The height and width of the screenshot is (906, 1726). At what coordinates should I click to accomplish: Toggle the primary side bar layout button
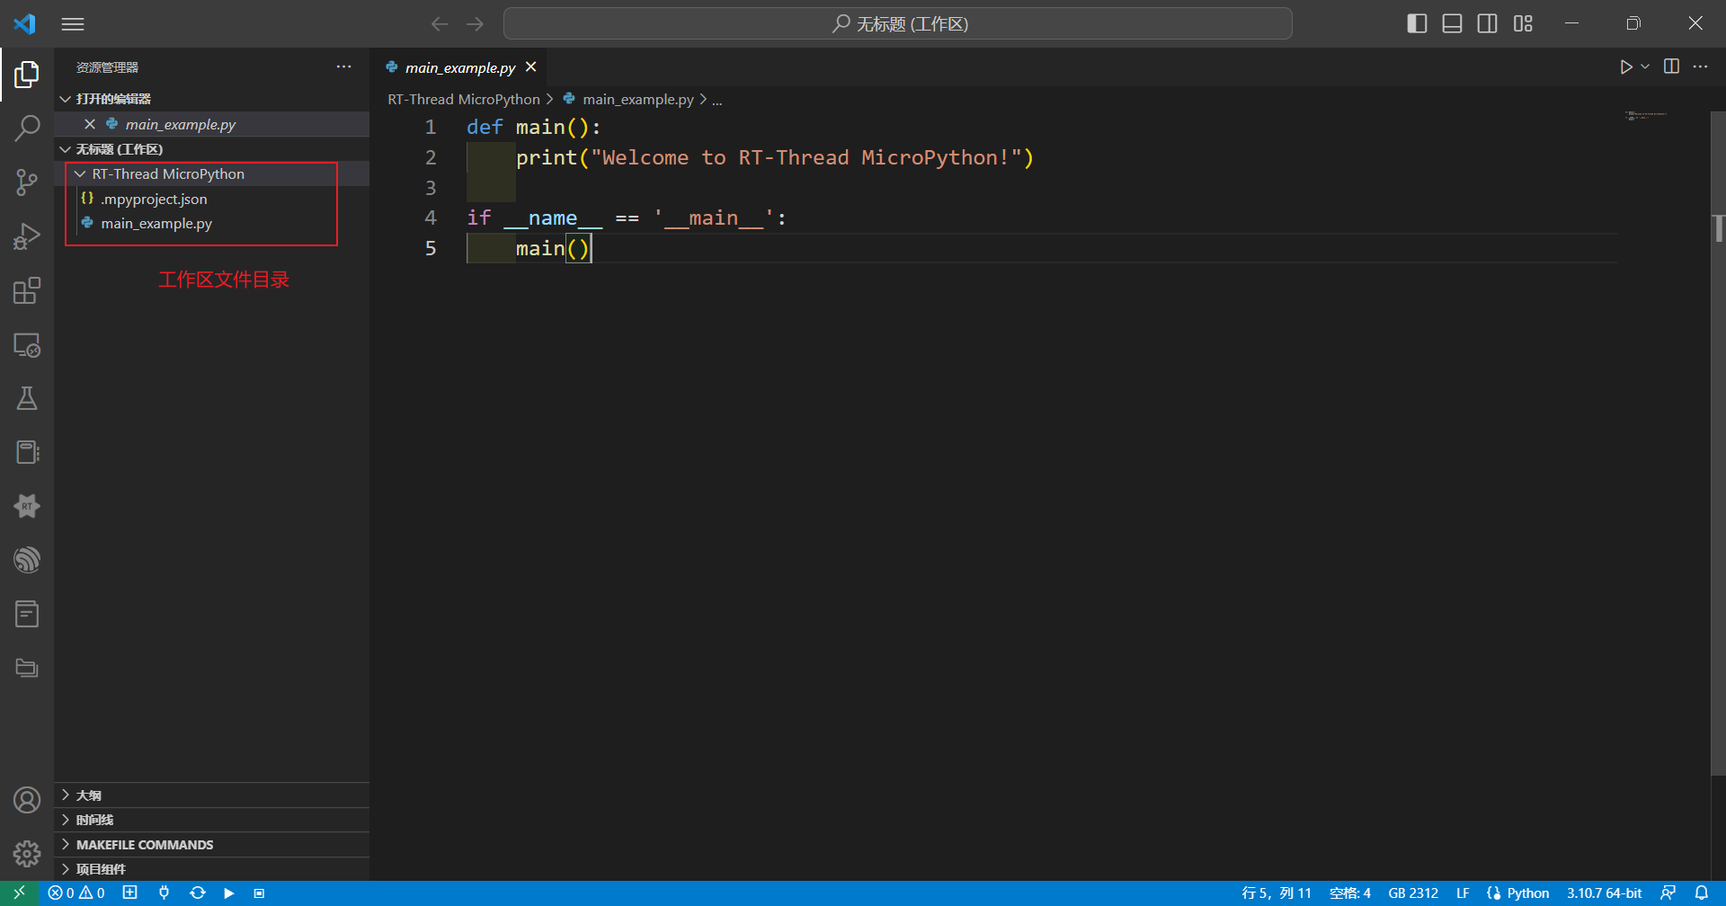pyautogui.click(x=1417, y=23)
